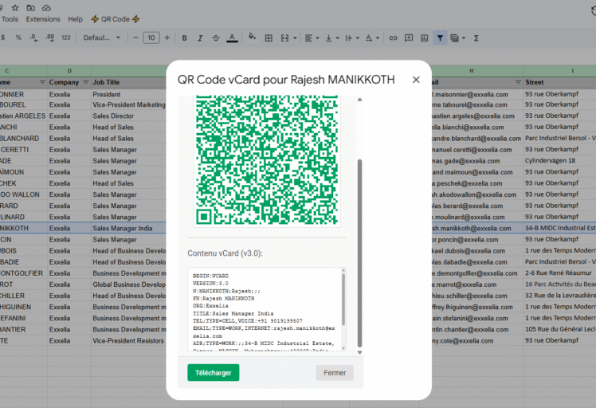Select 'Vice-President Resistors' cell
The height and width of the screenshot is (408, 596).
[129, 341]
